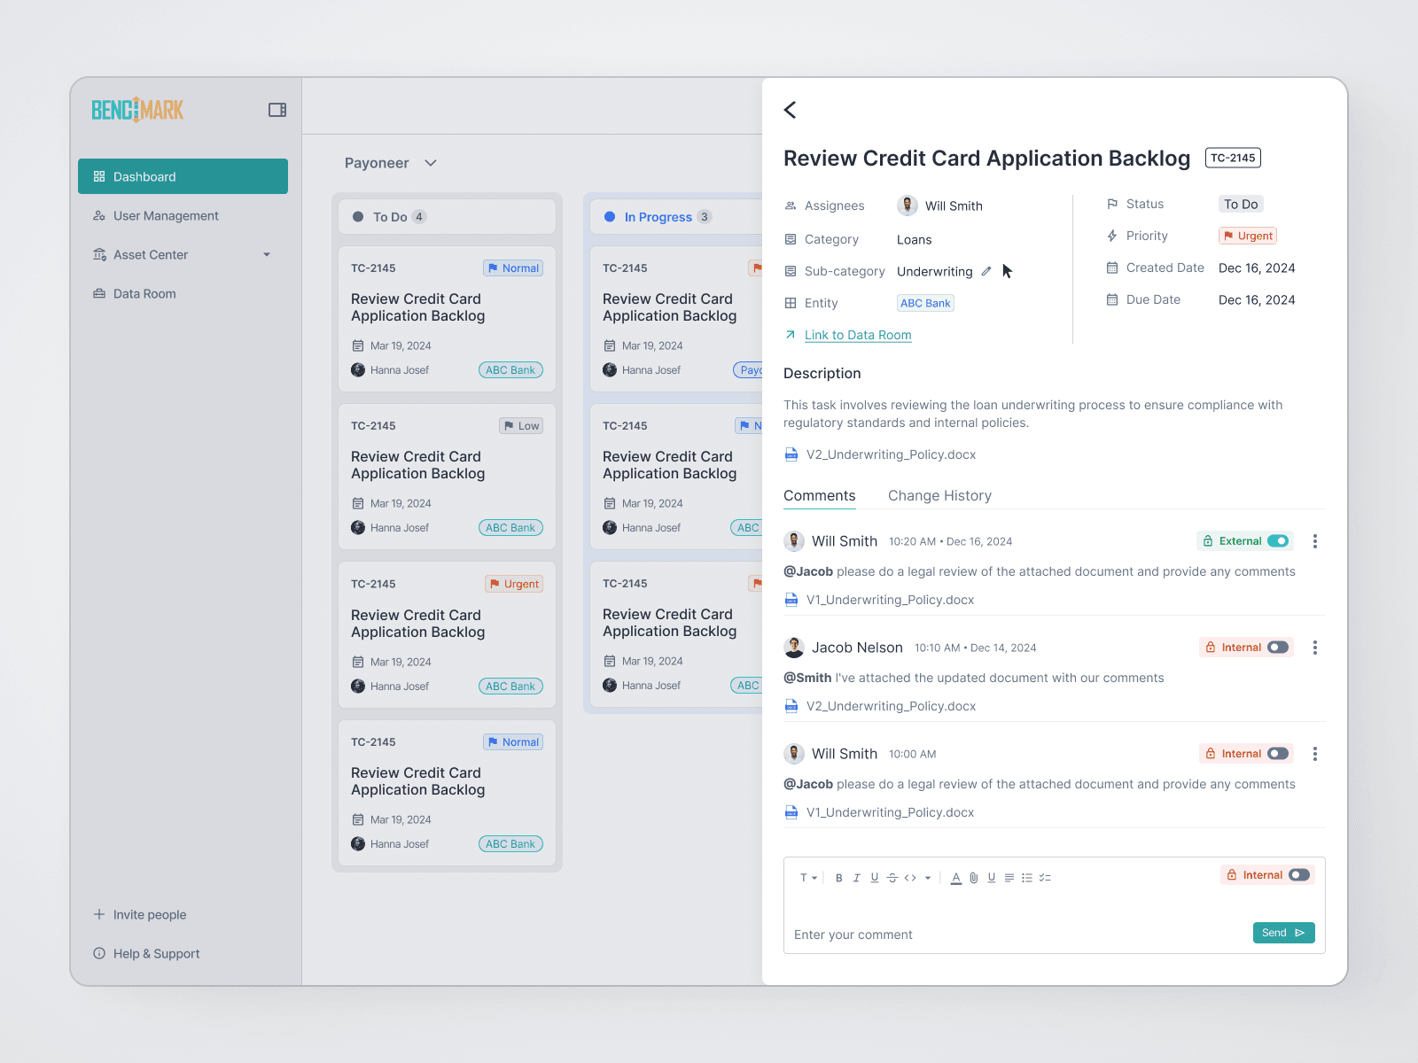Click the ABC Bank entity tag in details

click(925, 303)
